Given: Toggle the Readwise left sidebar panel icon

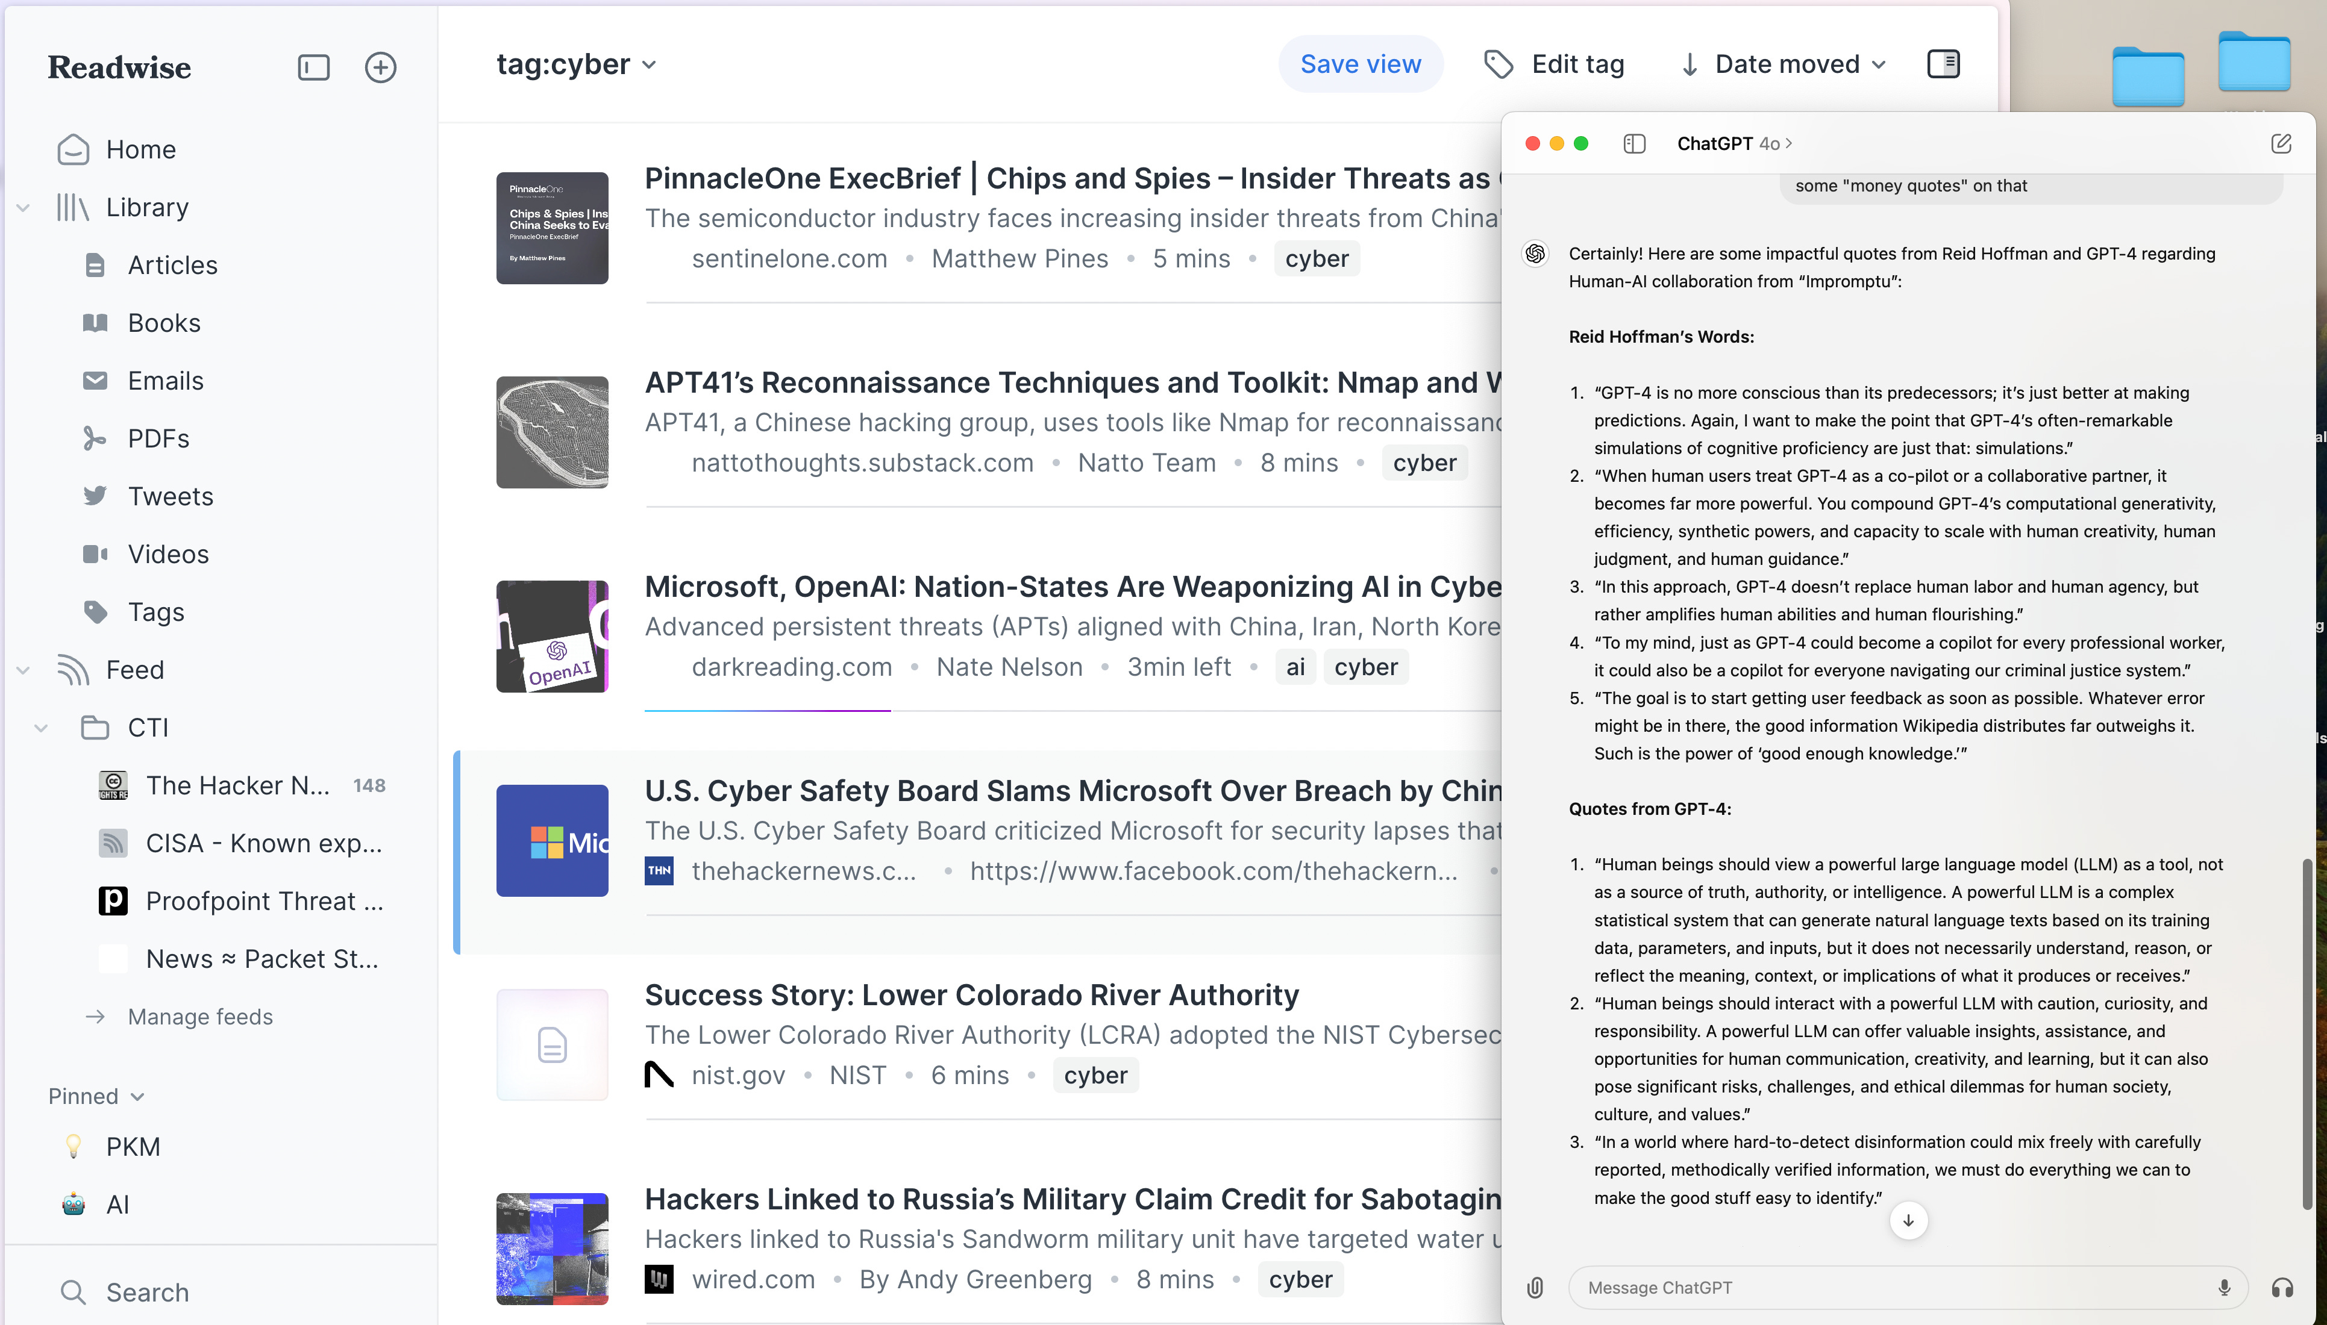Looking at the screenshot, I should pos(313,67).
